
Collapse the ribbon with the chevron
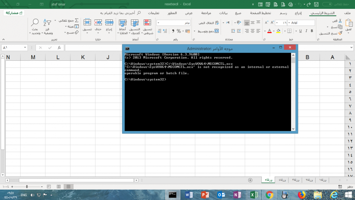(4, 39)
